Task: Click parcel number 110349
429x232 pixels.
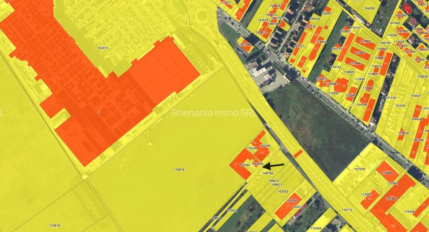Action: 265,146
